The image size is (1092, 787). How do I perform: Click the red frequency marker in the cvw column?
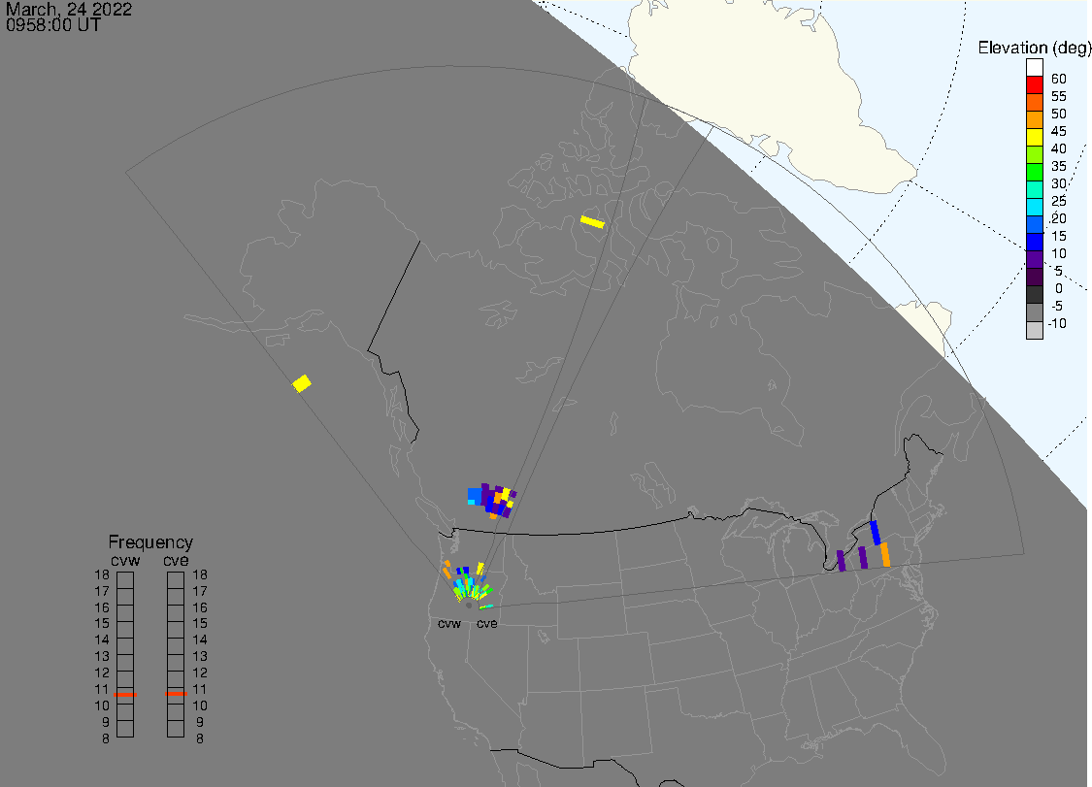click(125, 695)
